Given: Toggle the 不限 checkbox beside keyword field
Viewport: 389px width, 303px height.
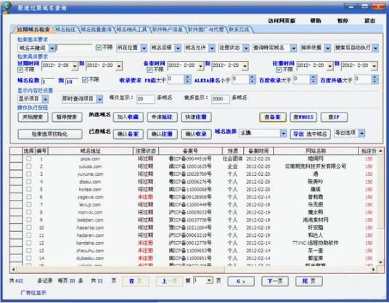Looking at the screenshot, I should [x=99, y=47].
